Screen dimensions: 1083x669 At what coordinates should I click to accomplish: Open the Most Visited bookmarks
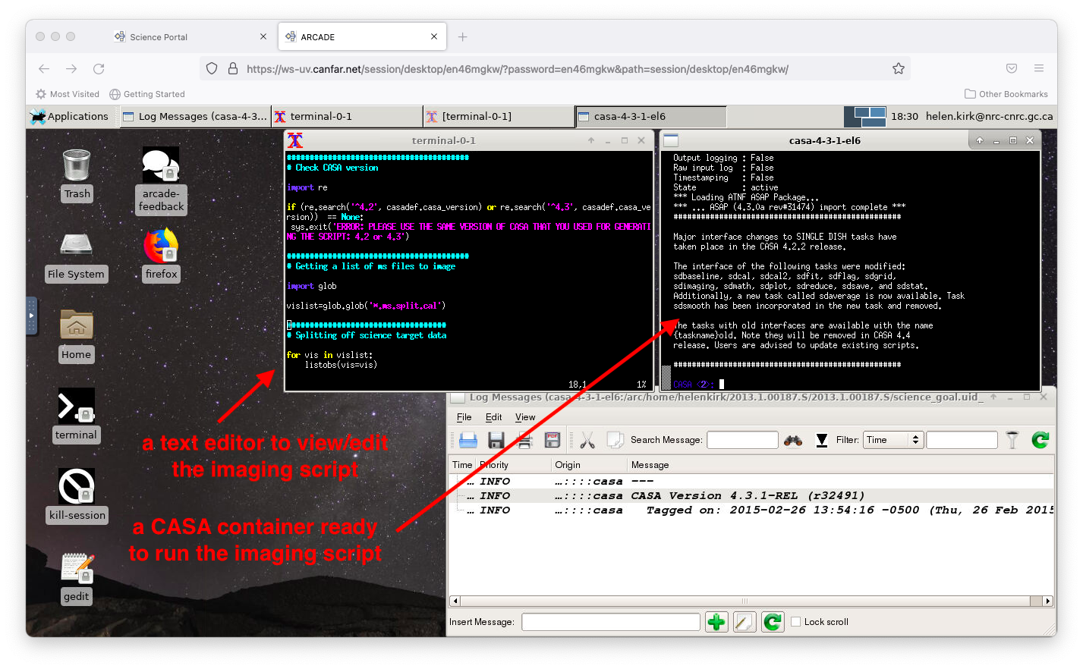click(68, 94)
